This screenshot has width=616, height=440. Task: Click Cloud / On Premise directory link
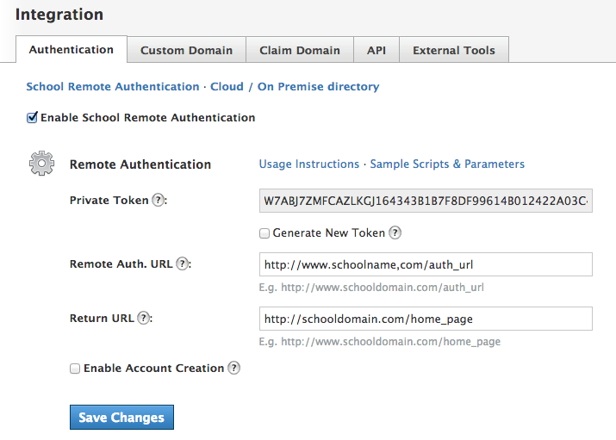coord(295,86)
